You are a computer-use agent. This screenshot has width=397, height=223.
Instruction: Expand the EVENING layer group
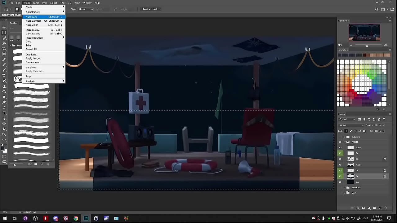coord(345,187)
